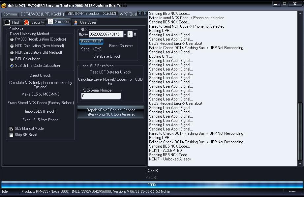Click Send - KEYB button

[x=91, y=49]
